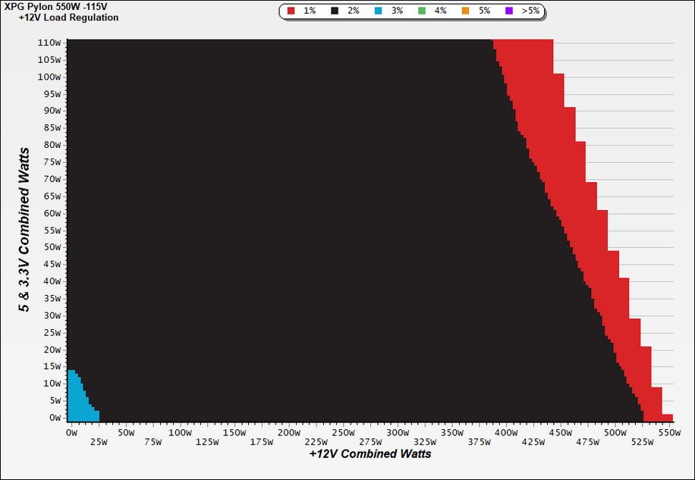Click the 525W x-axis label
Viewport: 695px width, 480px height.
click(x=642, y=442)
